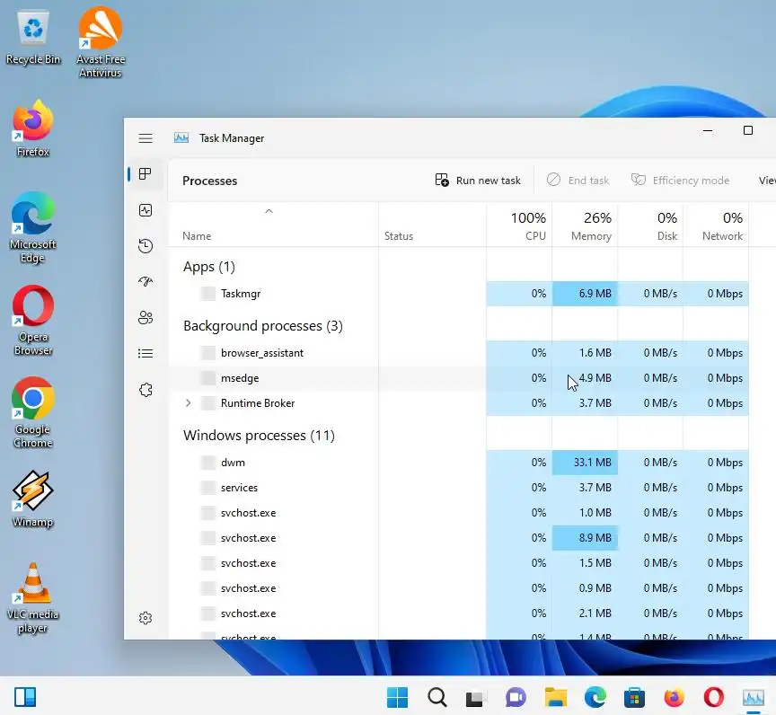The width and height of the screenshot is (776, 715).
Task: Sort by the Disk column header
Action: tap(650, 226)
